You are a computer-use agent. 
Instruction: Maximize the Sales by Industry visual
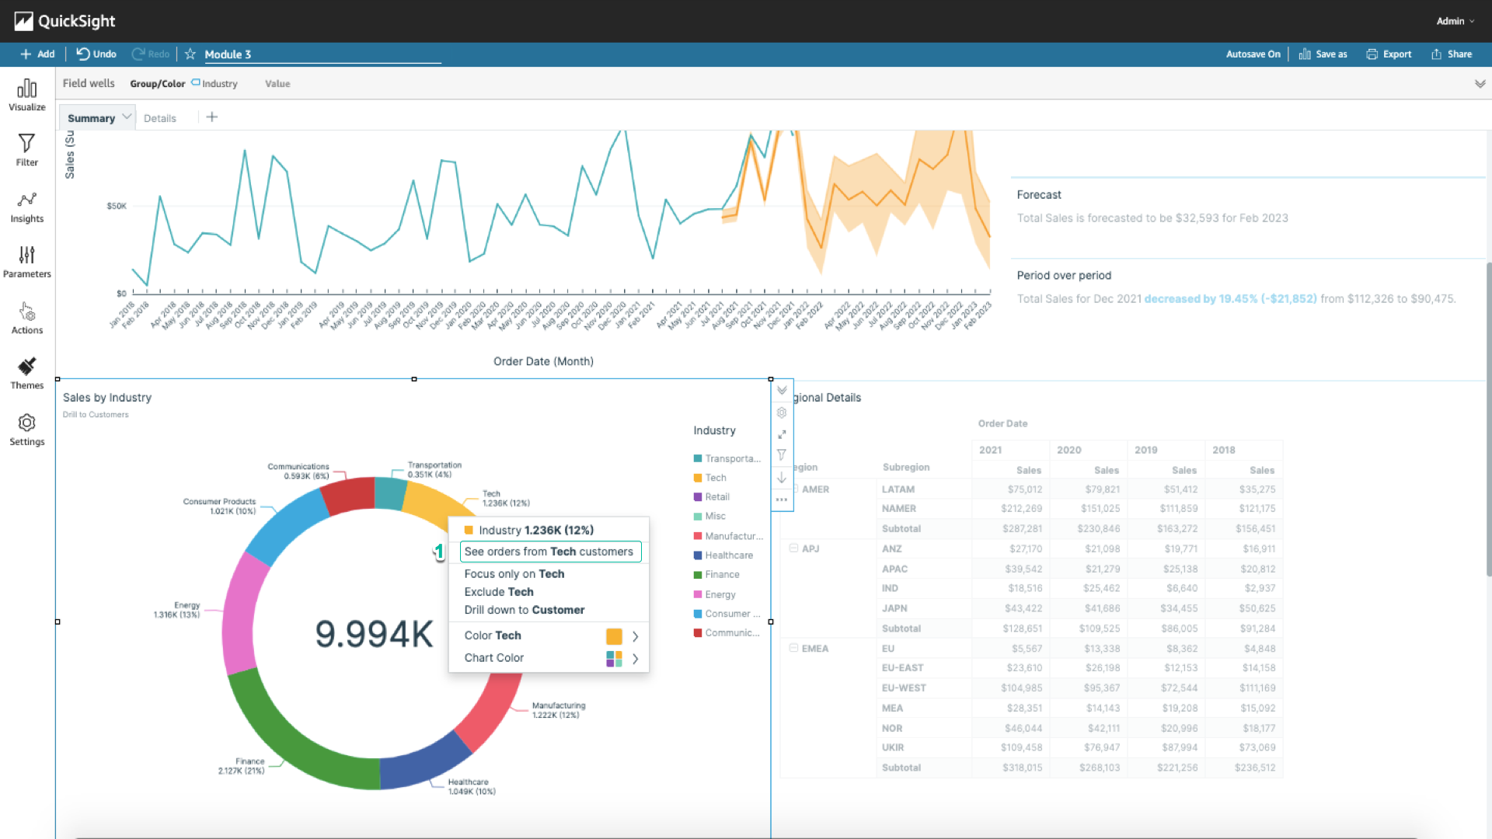(x=782, y=434)
